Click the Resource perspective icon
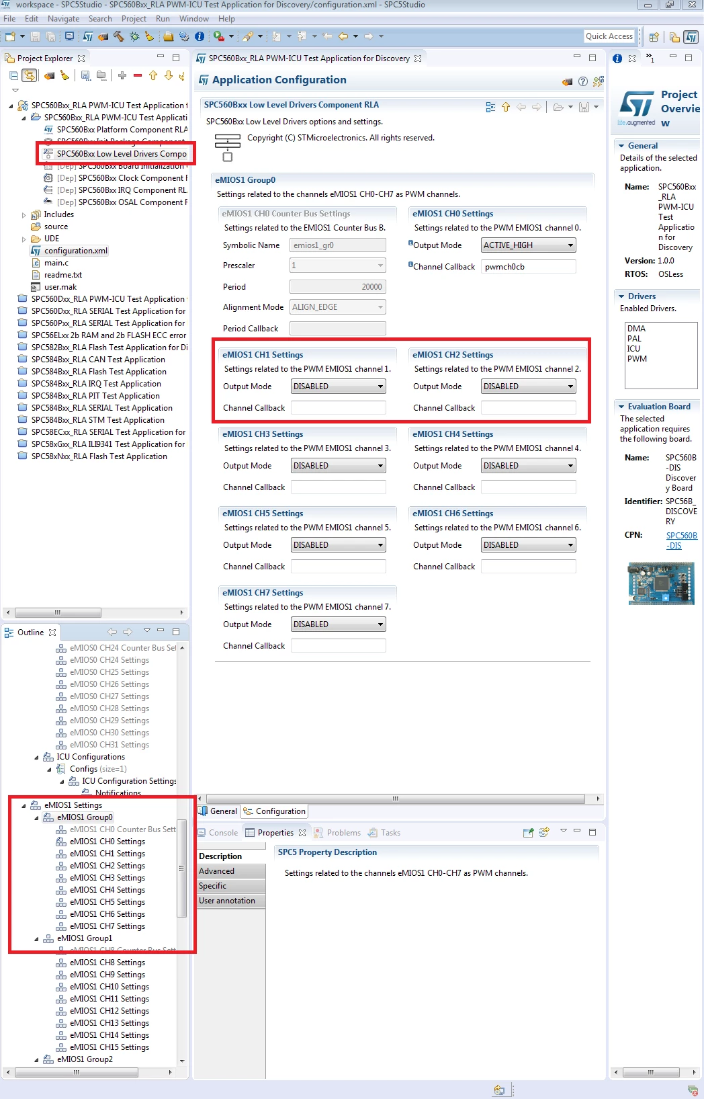Image resolution: width=704 pixels, height=1099 pixels. [x=674, y=37]
